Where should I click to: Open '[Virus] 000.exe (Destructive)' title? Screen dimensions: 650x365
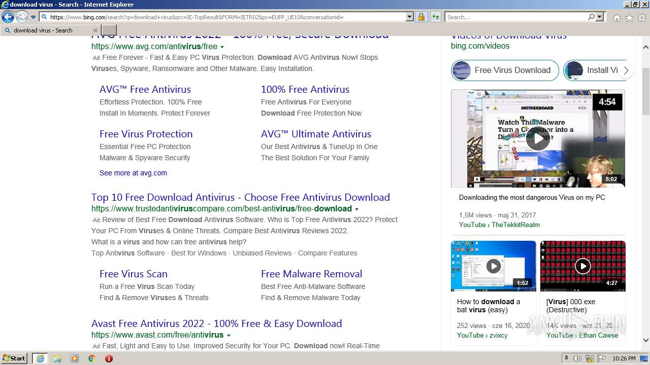[571, 306]
